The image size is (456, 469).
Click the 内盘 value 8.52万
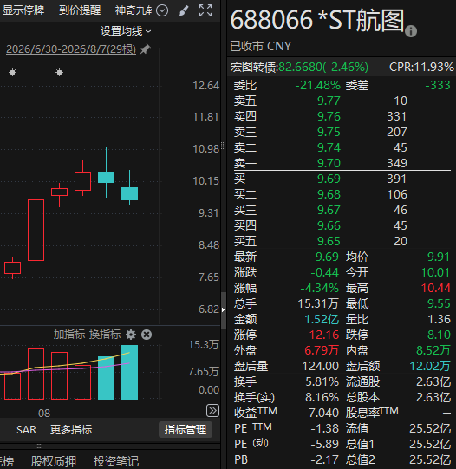click(433, 350)
